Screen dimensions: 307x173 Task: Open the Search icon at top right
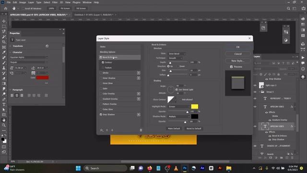(x=288, y=9)
